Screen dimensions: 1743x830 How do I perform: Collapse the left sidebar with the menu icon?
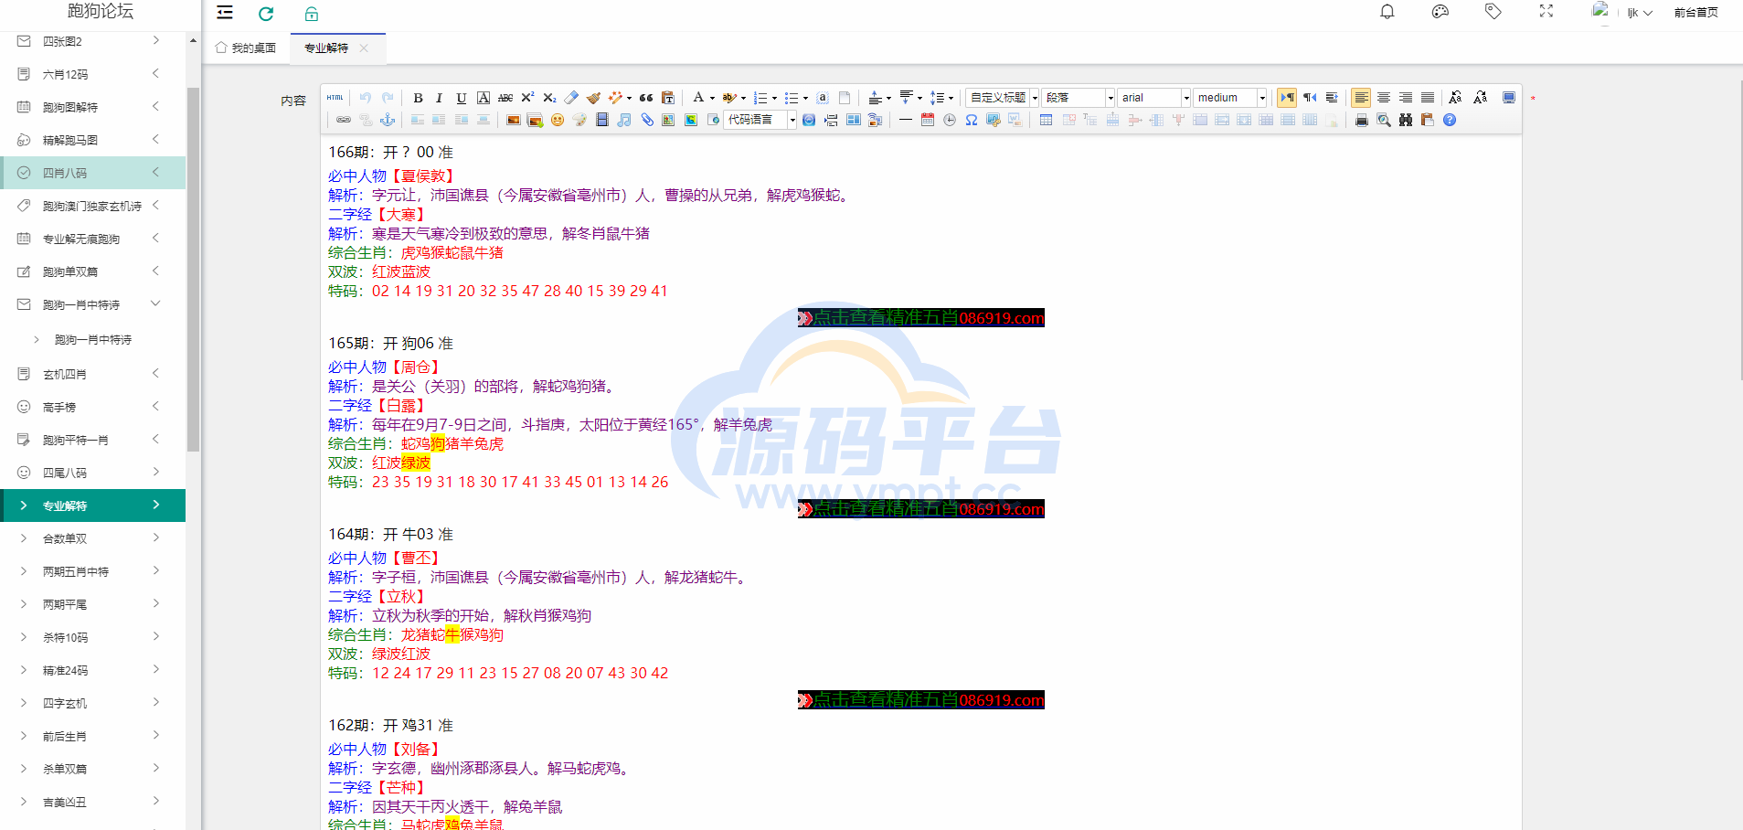(x=225, y=13)
